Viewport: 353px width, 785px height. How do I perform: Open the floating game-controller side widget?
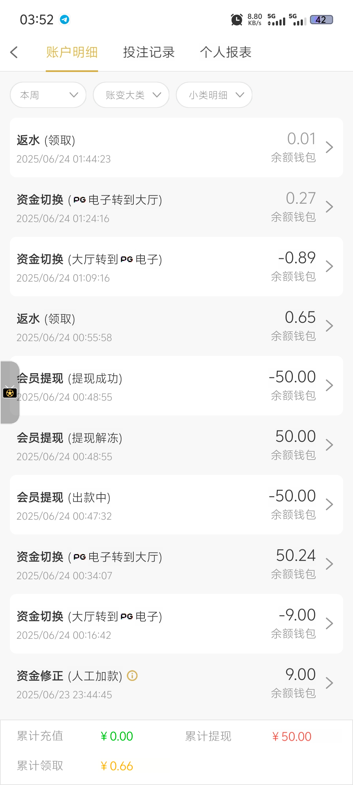(10, 392)
